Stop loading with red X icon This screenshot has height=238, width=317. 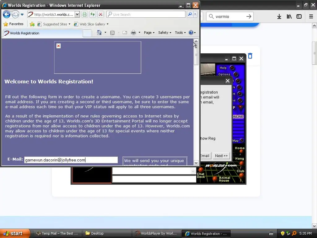pyautogui.click(x=101, y=14)
